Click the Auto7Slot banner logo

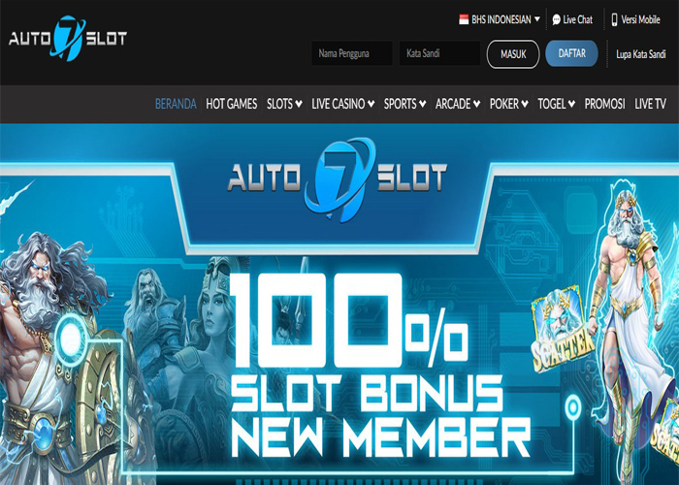338,179
